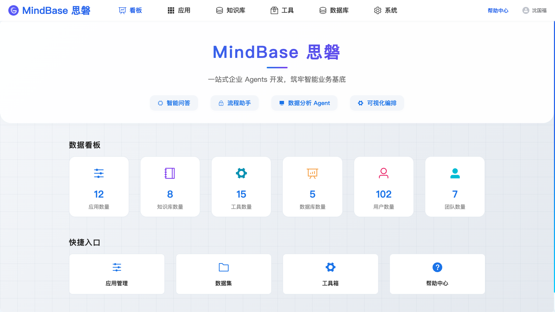Click the number 102 for 用户数量
The height and width of the screenshot is (312, 555).
384,194
